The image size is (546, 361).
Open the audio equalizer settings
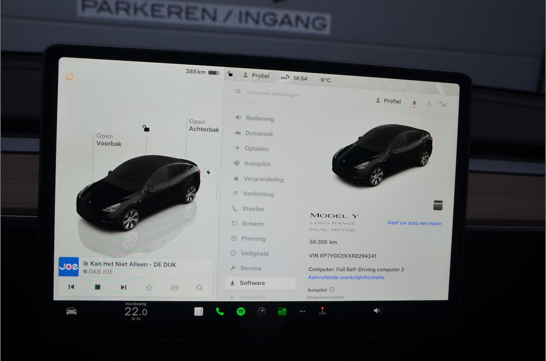(174, 288)
